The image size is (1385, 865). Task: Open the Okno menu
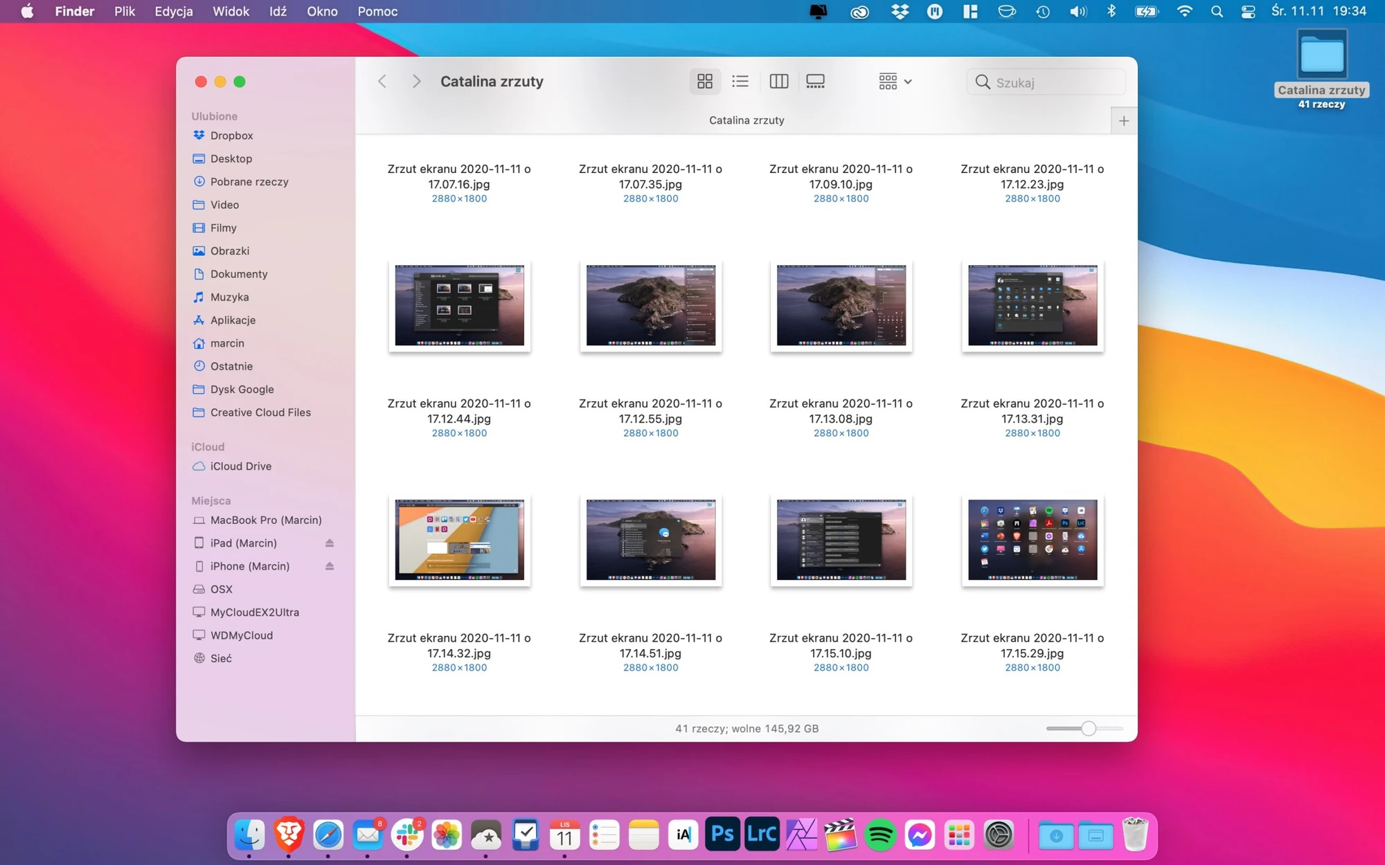click(322, 11)
